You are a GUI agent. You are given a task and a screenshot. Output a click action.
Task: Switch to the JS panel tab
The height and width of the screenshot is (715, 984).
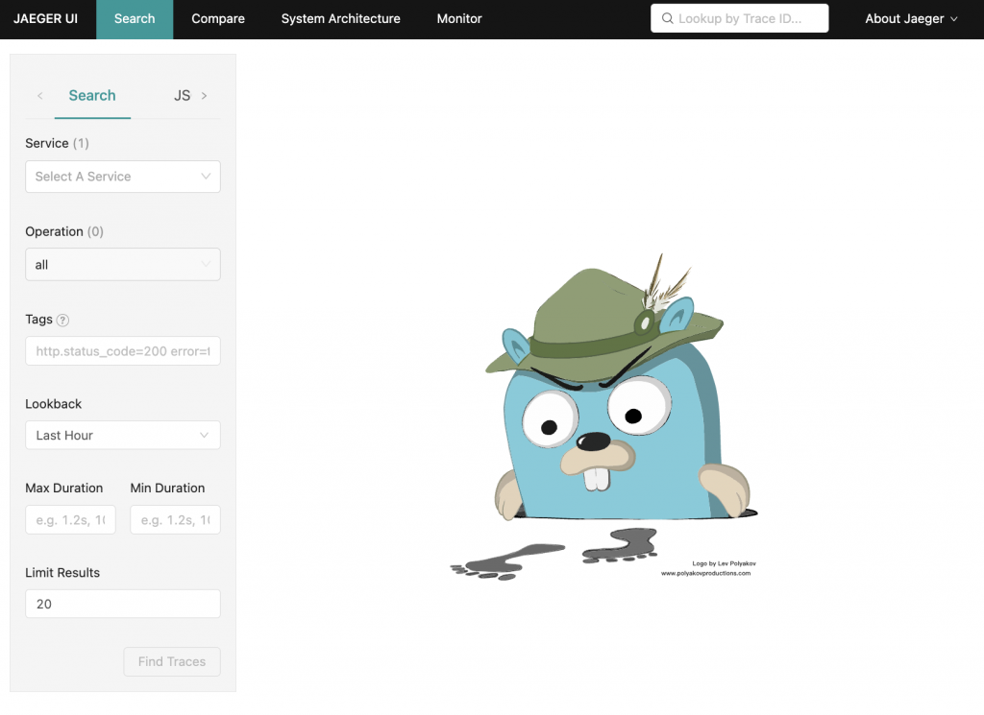coord(182,95)
